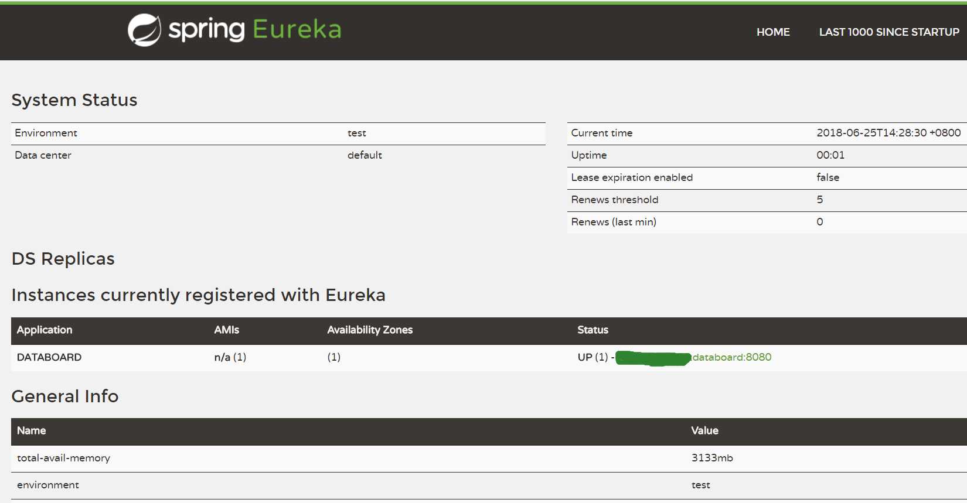
Task: Open LAST 1000 SINCE STARTUP page
Action: [x=889, y=32]
